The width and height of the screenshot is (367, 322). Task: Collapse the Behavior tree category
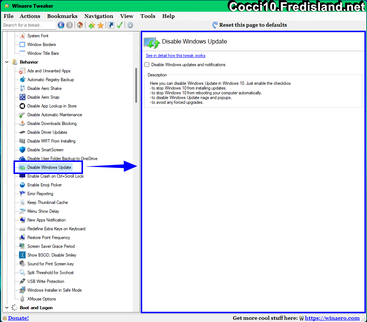click(x=7, y=62)
